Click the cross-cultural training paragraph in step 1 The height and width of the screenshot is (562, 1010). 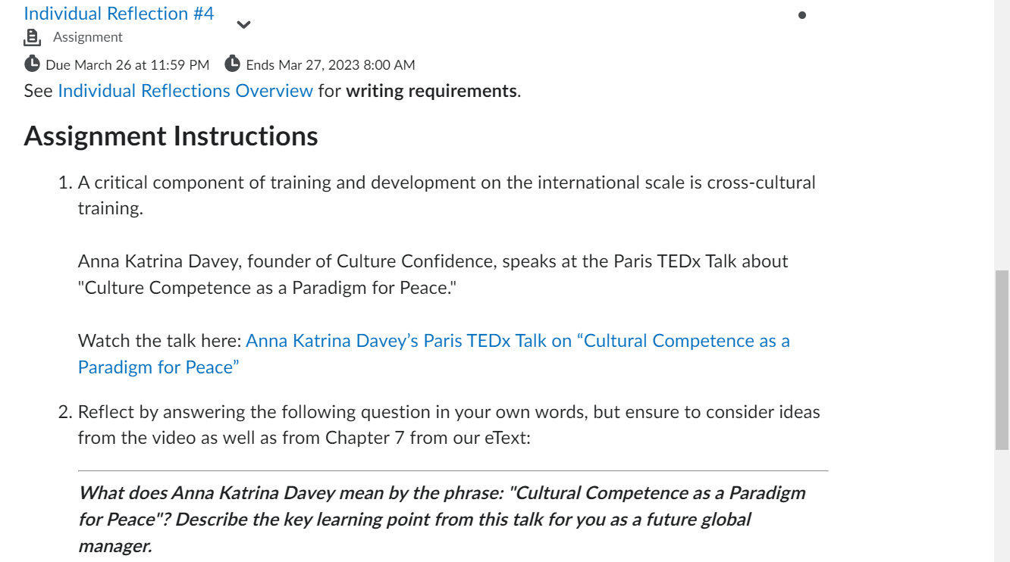coord(447,183)
